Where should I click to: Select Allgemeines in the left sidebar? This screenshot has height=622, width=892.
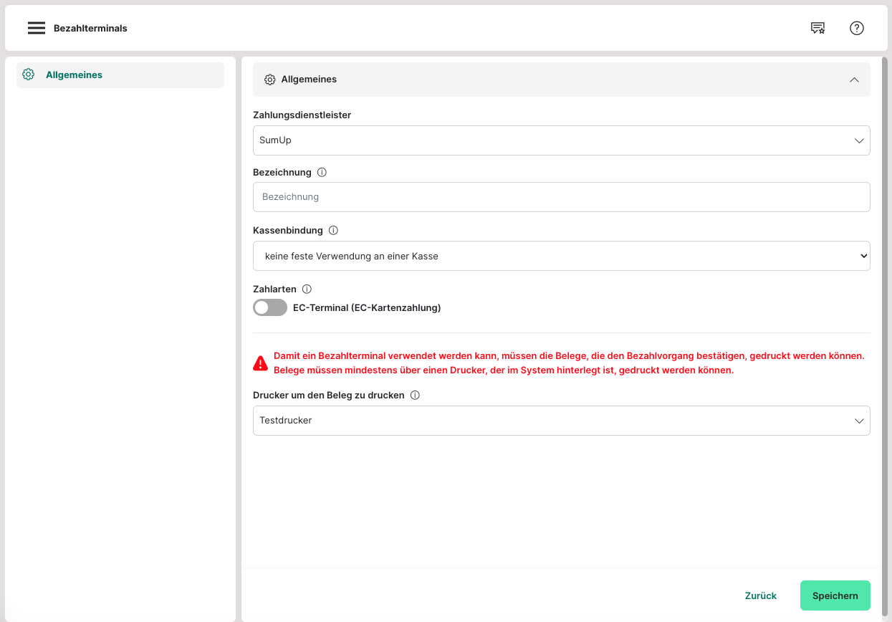(x=74, y=75)
